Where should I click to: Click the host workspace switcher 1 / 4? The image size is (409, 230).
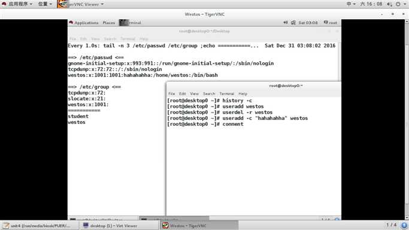click(391, 225)
